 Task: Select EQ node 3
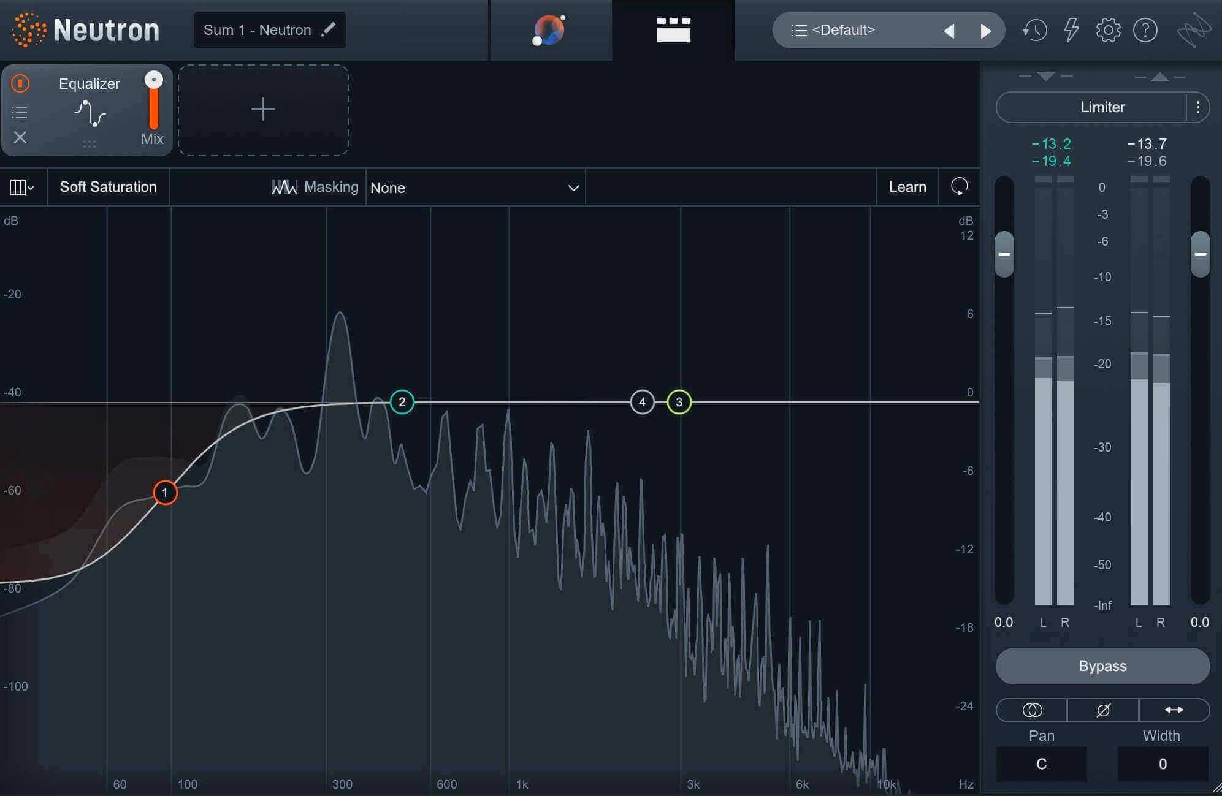point(679,402)
